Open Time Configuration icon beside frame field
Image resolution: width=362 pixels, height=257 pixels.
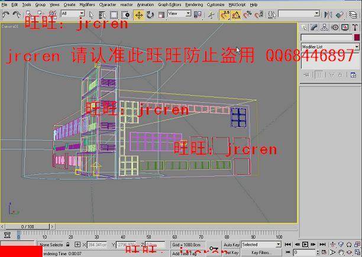point(324,252)
